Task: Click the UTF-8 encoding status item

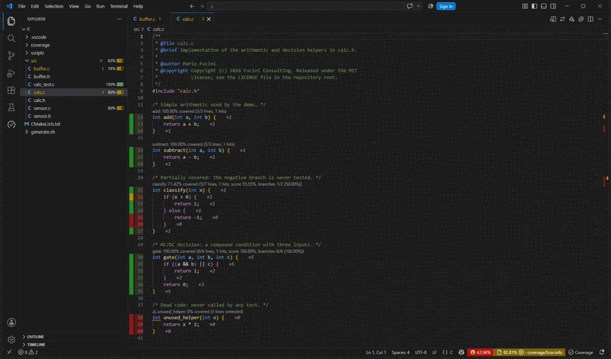Action: 421,352
